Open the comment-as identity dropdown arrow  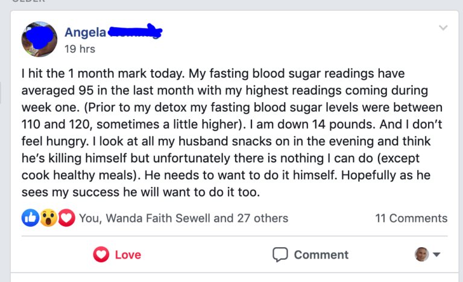pos(437,254)
